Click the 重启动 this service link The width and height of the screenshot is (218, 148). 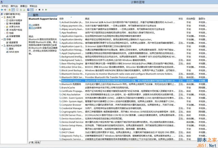32,28
